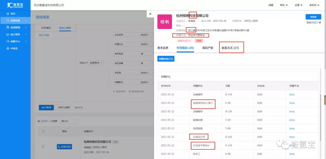This screenshot has width=326, height=159.
Task: Click the 35264+ results count
Action: click(x=45, y=121)
